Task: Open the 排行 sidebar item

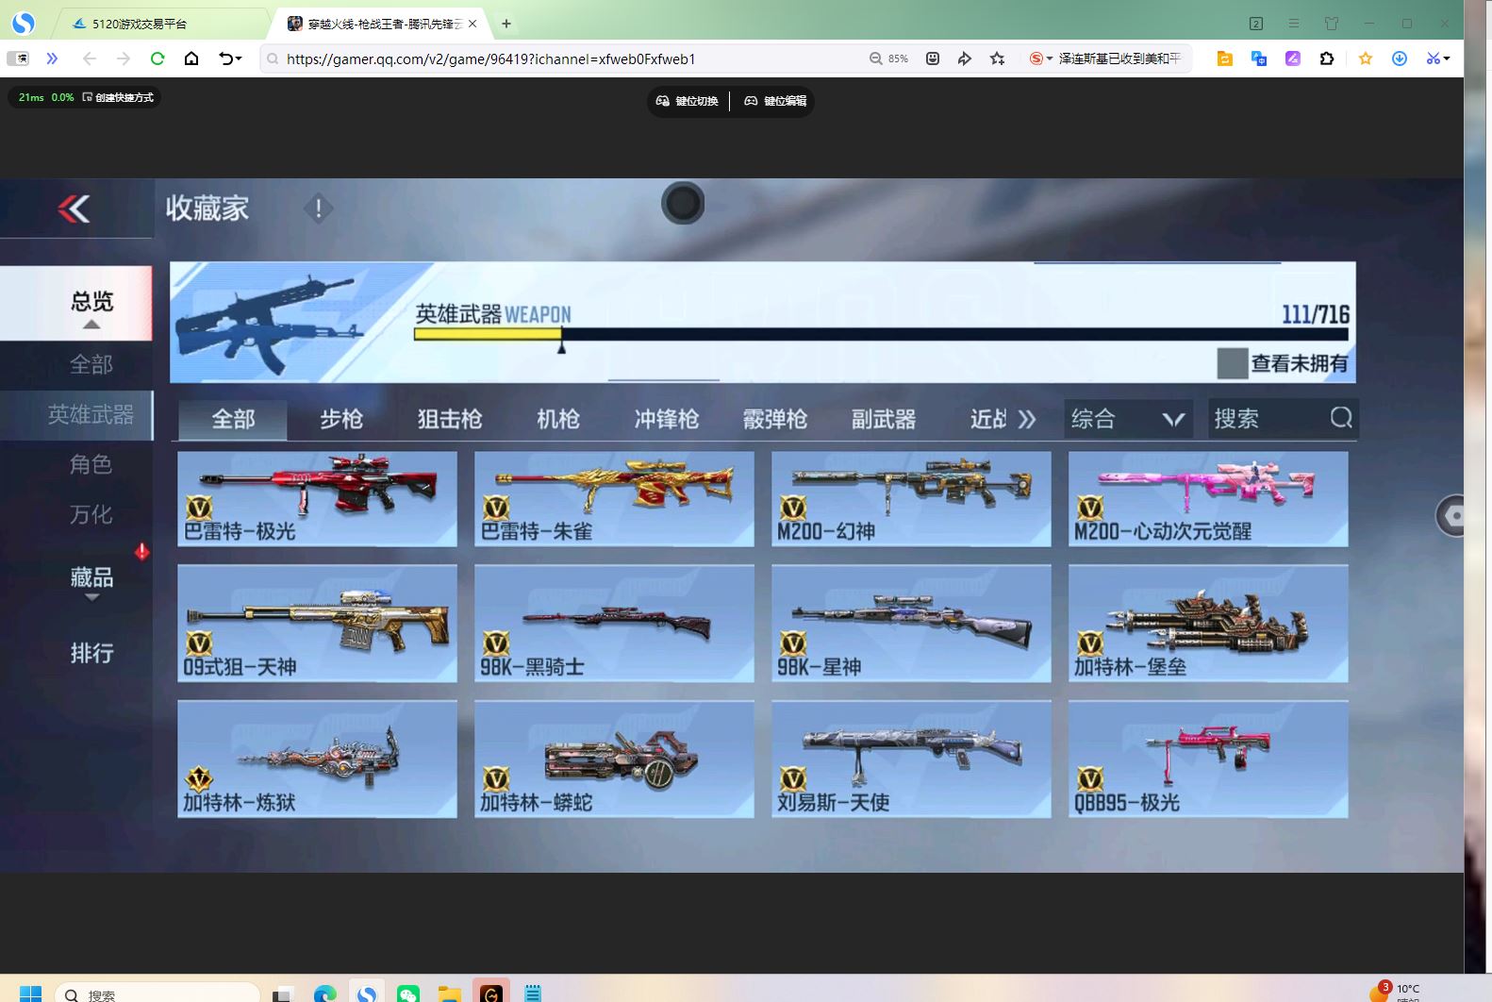Action: (91, 653)
